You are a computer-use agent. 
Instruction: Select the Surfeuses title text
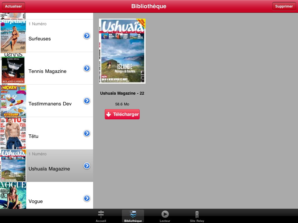[40, 39]
